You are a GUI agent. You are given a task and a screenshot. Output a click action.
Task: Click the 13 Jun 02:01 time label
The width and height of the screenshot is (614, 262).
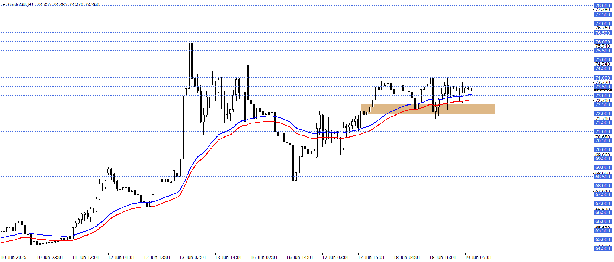(193, 258)
